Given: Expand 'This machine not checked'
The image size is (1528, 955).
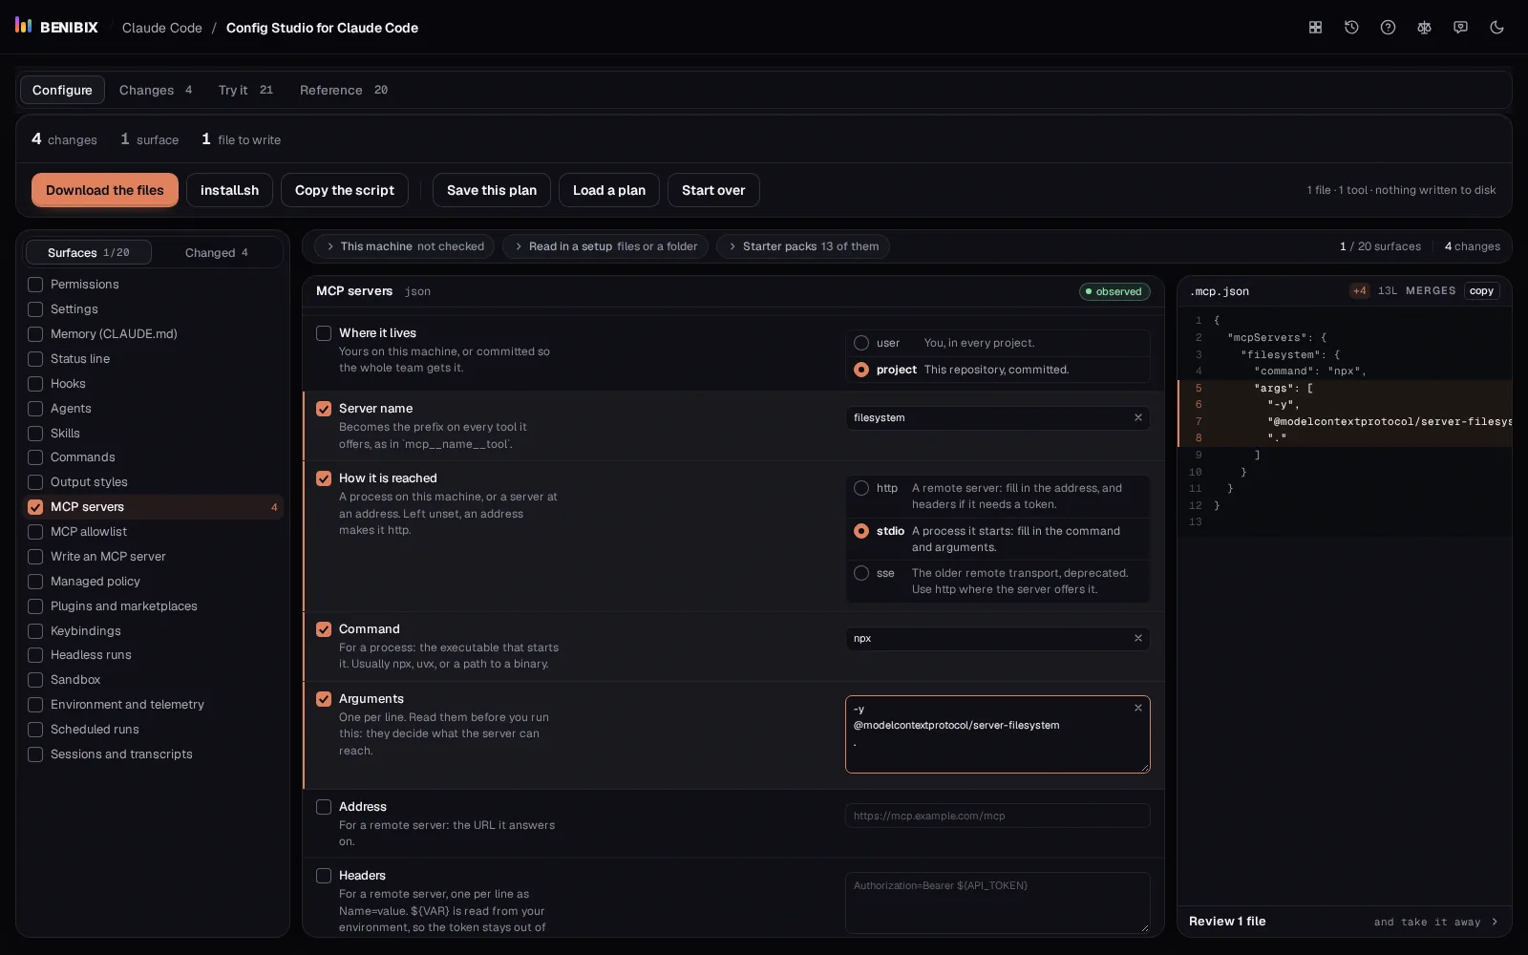Looking at the screenshot, I should pos(404,246).
